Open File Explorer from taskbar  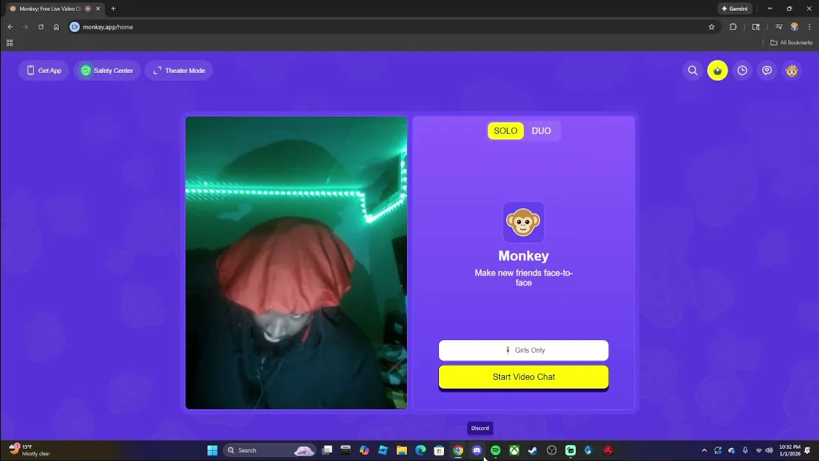point(402,450)
